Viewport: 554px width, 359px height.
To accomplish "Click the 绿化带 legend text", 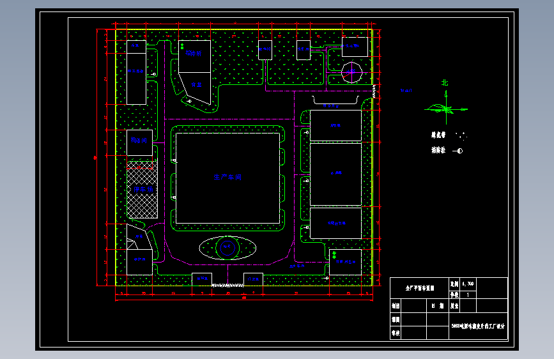I will (438, 135).
